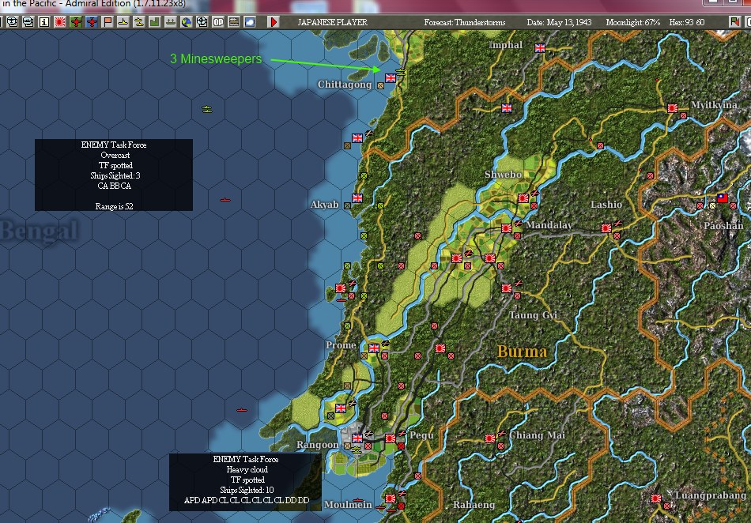Click the green land base toolbar icon
This screenshot has height=523, width=751.
pyautogui.click(x=155, y=22)
